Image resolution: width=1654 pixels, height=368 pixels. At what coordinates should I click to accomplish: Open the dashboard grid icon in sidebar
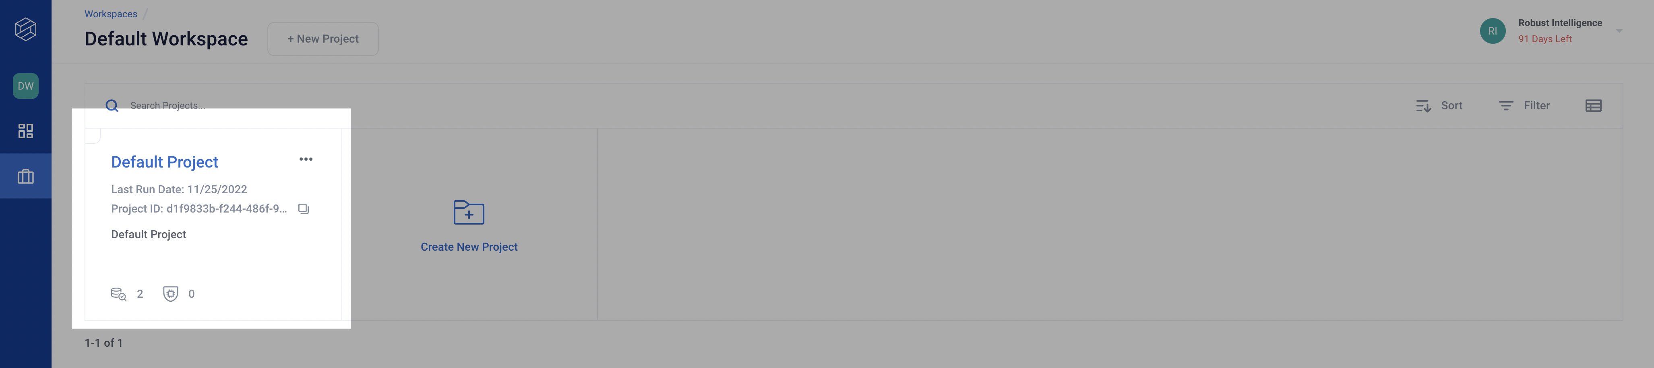pos(26,131)
